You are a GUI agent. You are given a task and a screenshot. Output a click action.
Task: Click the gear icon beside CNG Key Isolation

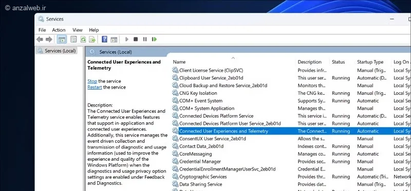click(x=175, y=93)
